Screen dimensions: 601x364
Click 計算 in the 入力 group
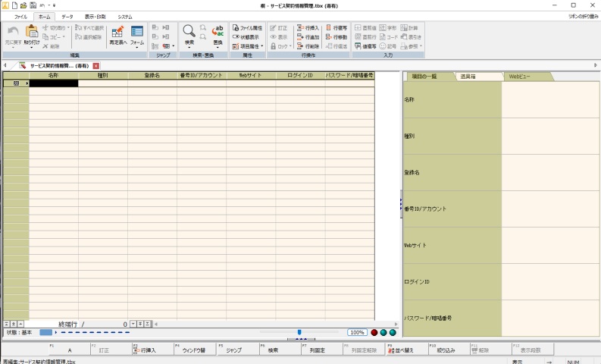[x=409, y=27]
